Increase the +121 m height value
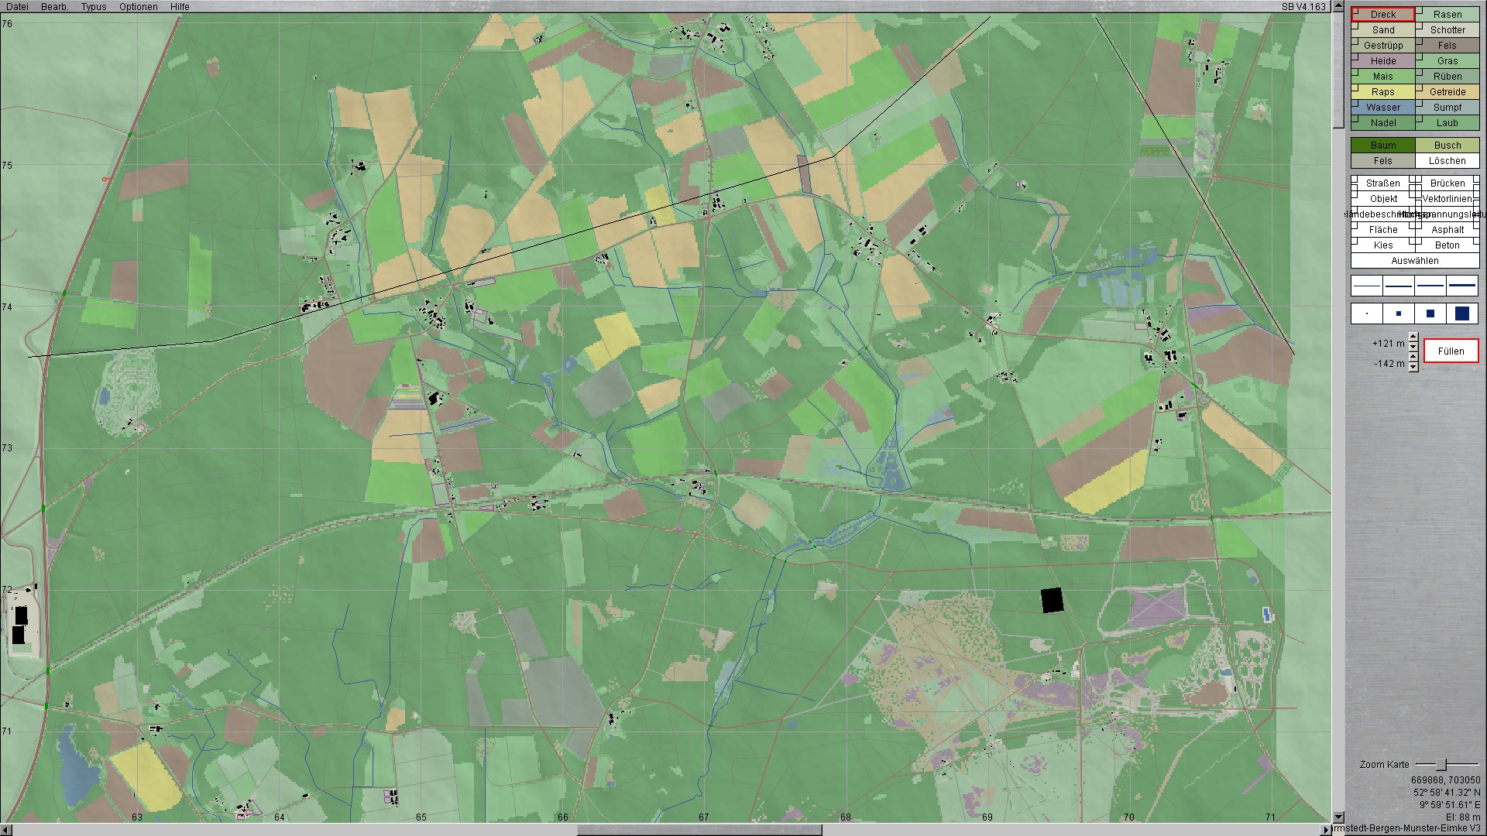Screen dimensions: 1487x836 1413,337
